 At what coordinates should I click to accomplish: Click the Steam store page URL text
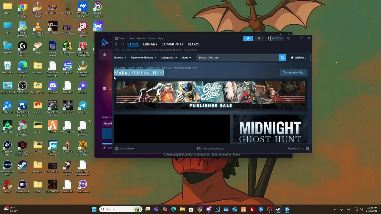click(161, 50)
